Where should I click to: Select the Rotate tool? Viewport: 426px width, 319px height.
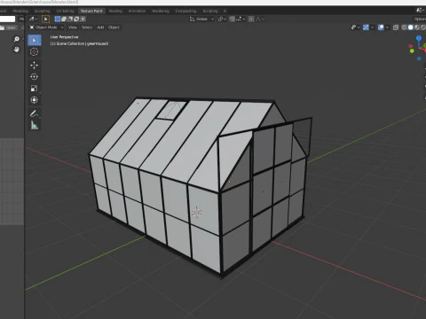[35, 77]
